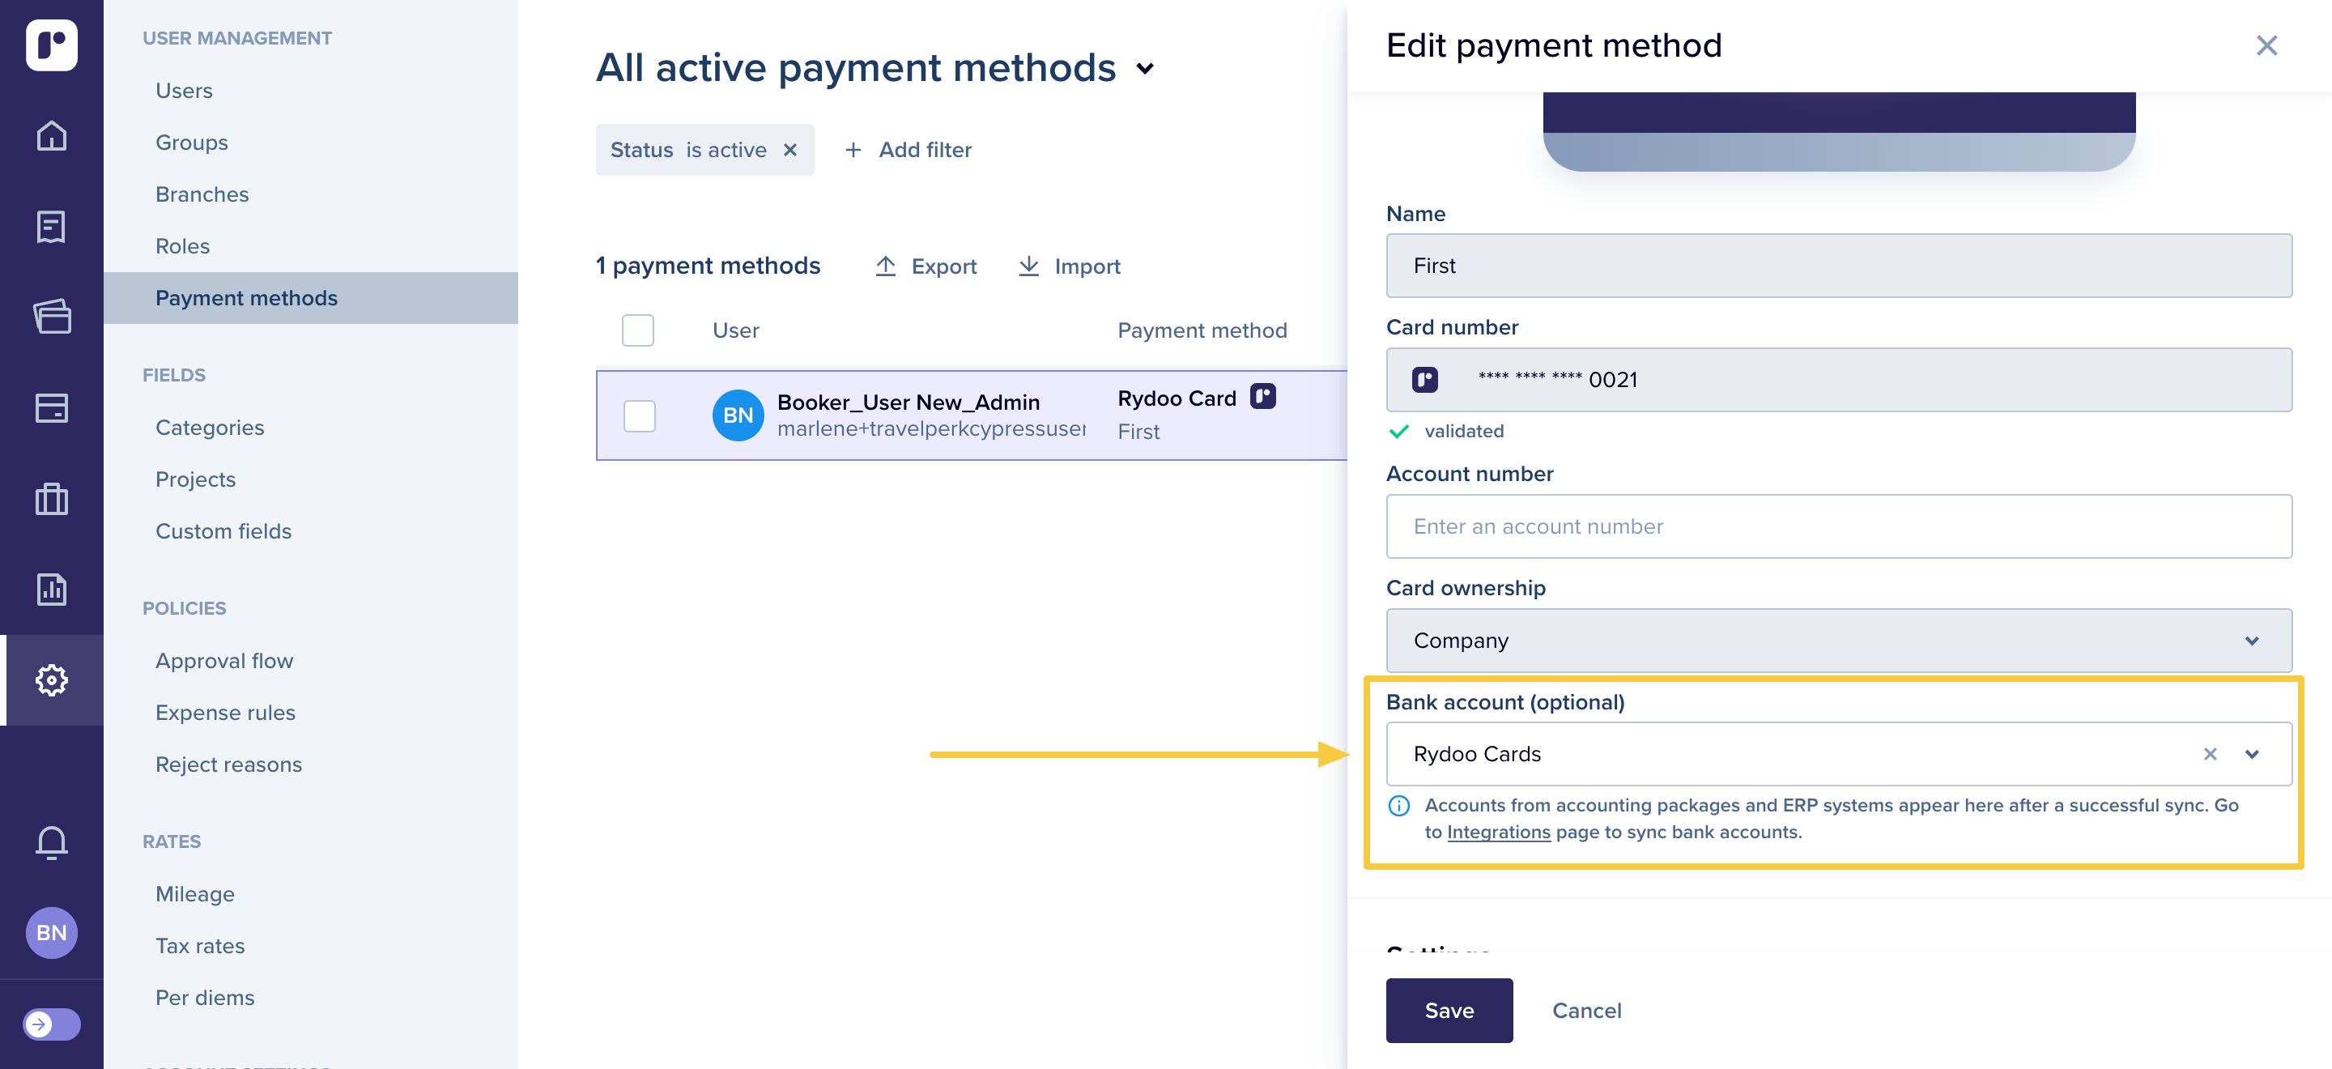
Task: Open the Home icon in sidebar
Action: [52, 136]
